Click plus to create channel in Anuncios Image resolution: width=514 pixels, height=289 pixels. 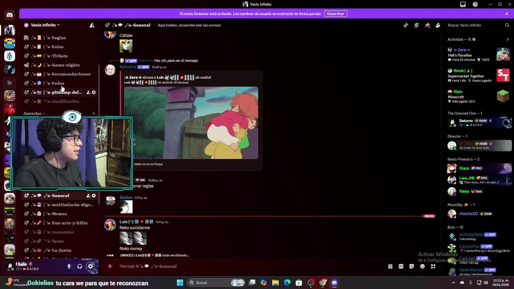pyautogui.click(x=94, y=114)
